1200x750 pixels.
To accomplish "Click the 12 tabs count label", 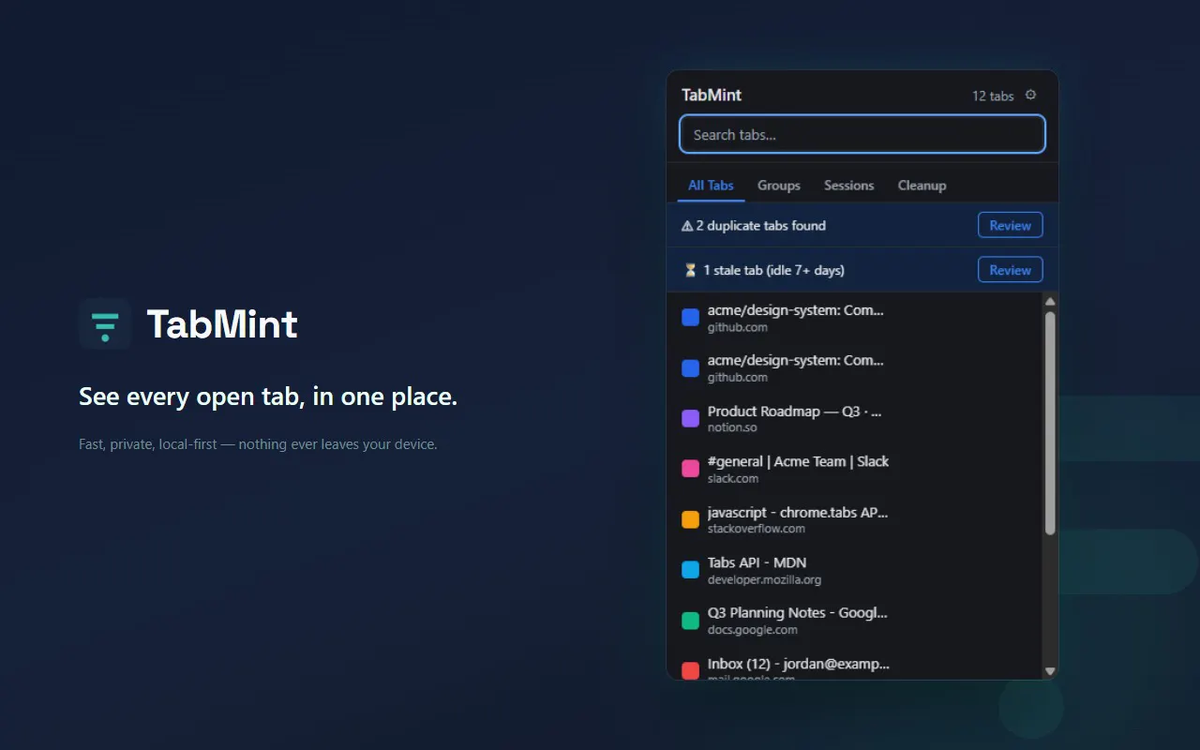I will tap(993, 96).
